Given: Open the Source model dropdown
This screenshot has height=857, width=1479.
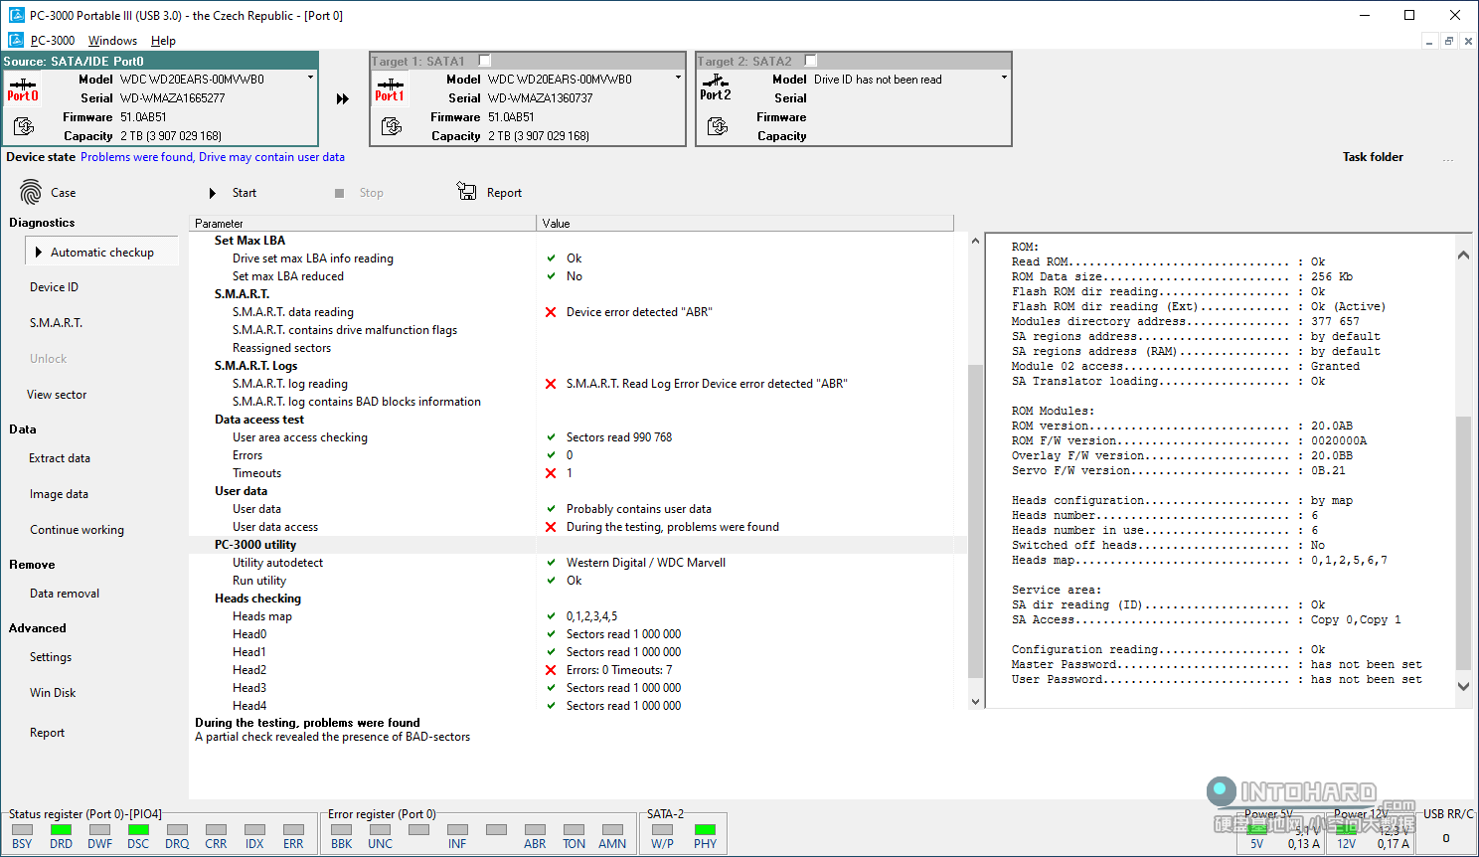Looking at the screenshot, I should [310, 78].
